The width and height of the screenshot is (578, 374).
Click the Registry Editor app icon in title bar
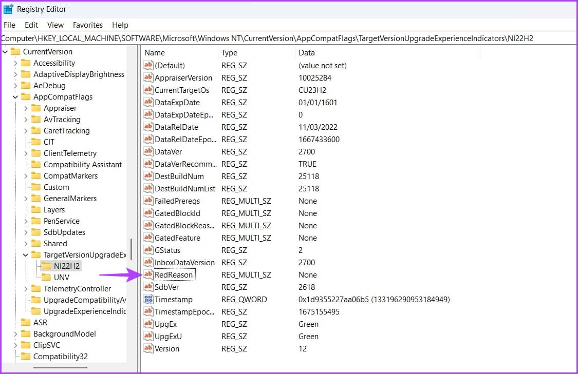(x=8, y=9)
